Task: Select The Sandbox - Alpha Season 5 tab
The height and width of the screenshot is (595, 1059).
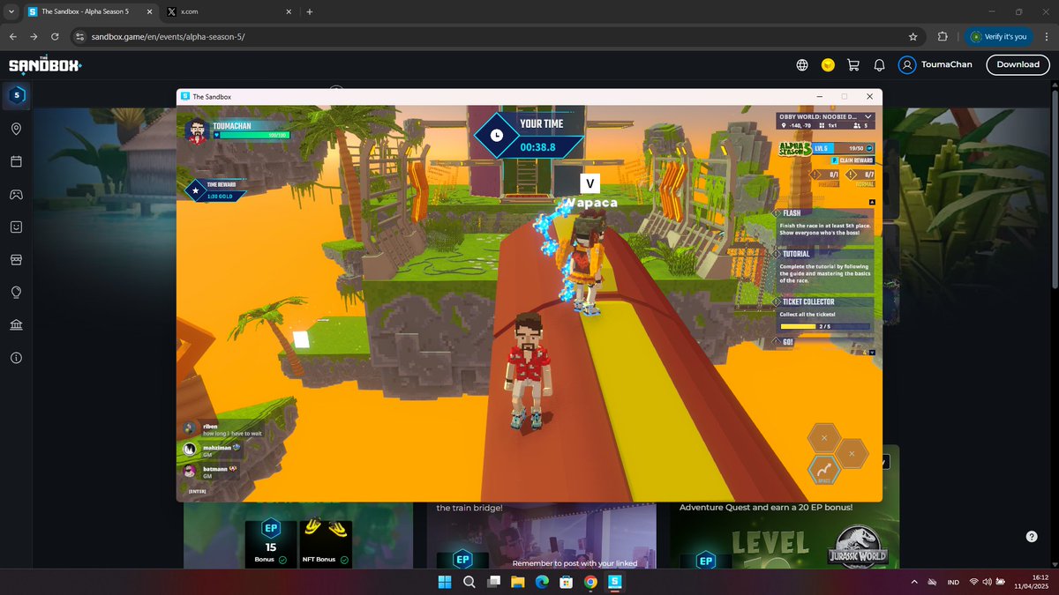Action: click(84, 11)
